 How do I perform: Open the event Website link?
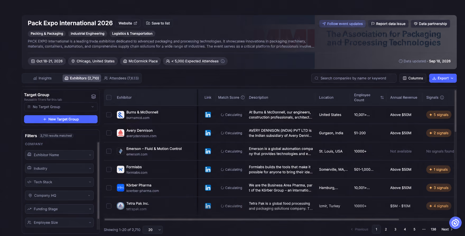click(128, 23)
